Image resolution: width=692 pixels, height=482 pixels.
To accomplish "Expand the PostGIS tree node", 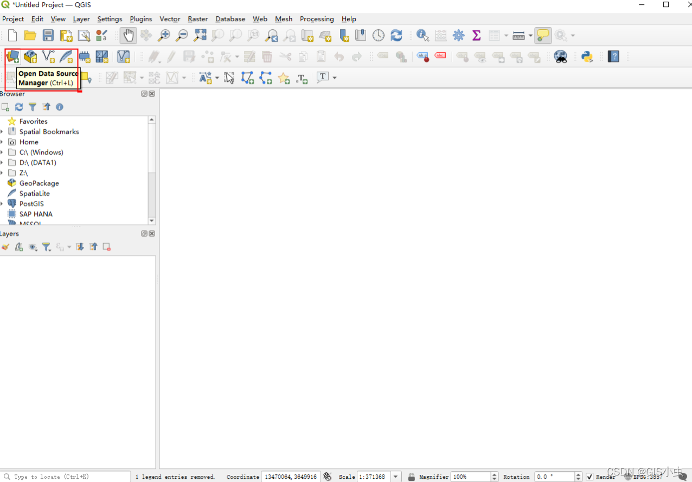I will pyautogui.click(x=2, y=204).
